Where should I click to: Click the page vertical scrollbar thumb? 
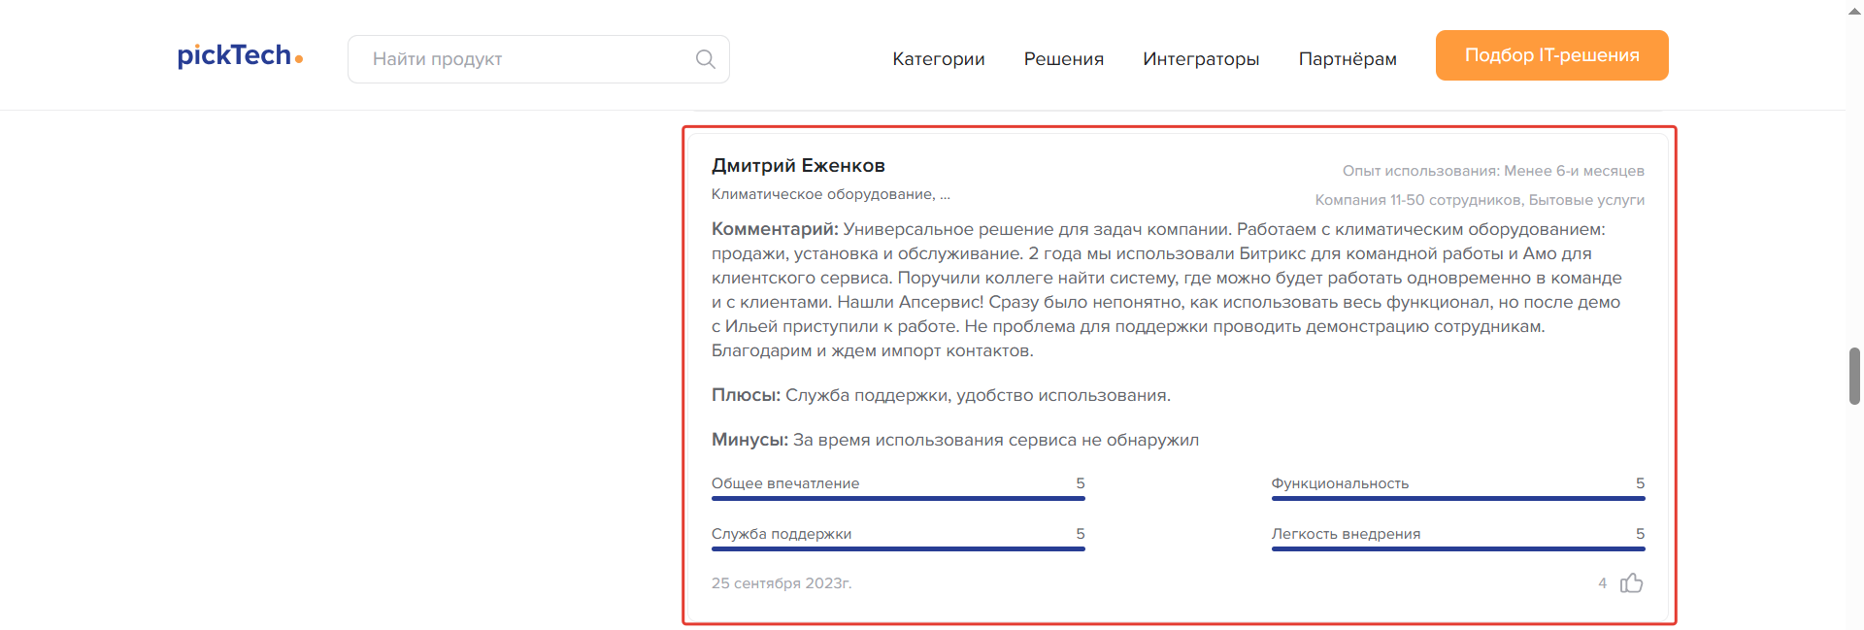click(x=1854, y=376)
